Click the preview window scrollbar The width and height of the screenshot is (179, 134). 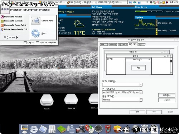(171, 66)
